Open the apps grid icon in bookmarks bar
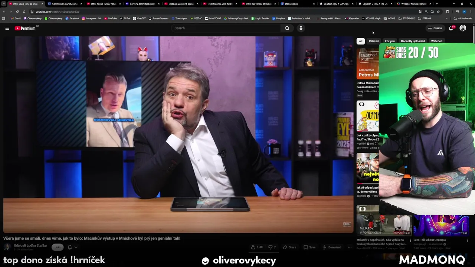Image resolution: width=475 pixels, height=267 pixels. pos(4,19)
